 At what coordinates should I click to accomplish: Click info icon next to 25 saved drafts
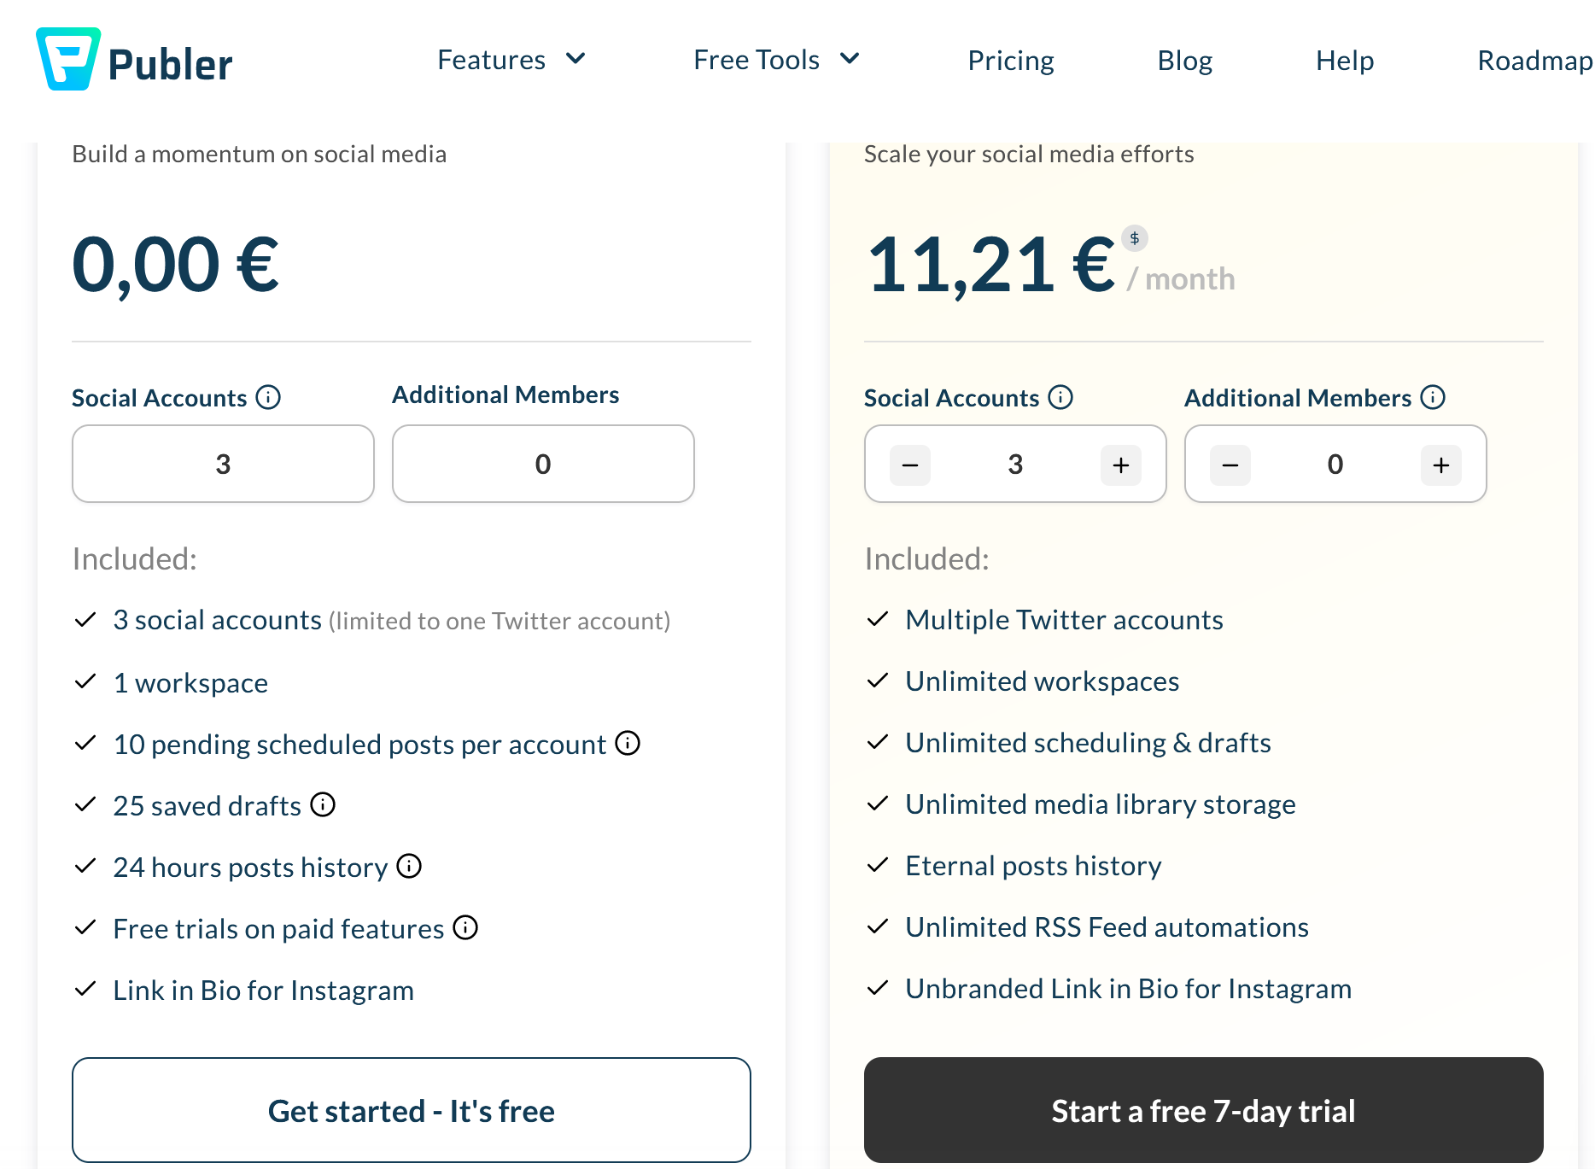(x=323, y=804)
